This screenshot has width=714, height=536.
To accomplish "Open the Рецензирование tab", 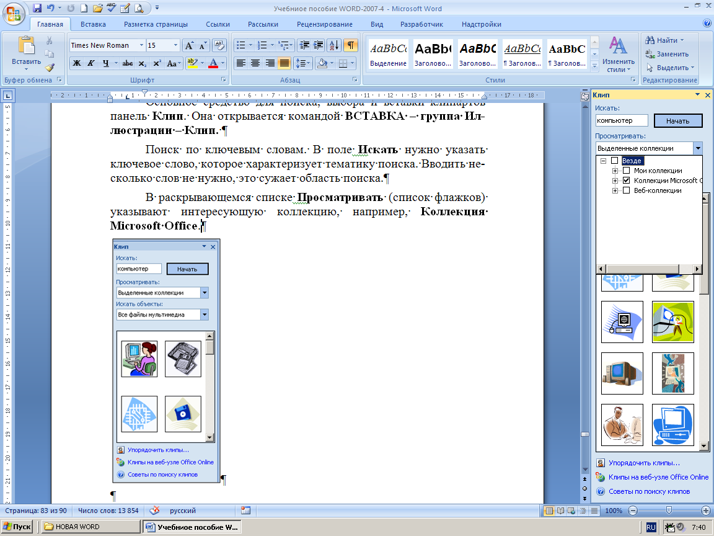I will point(325,24).
